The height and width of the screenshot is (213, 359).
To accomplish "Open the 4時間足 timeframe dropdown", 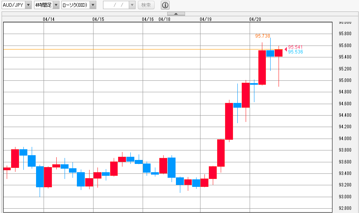I will click(47, 5).
